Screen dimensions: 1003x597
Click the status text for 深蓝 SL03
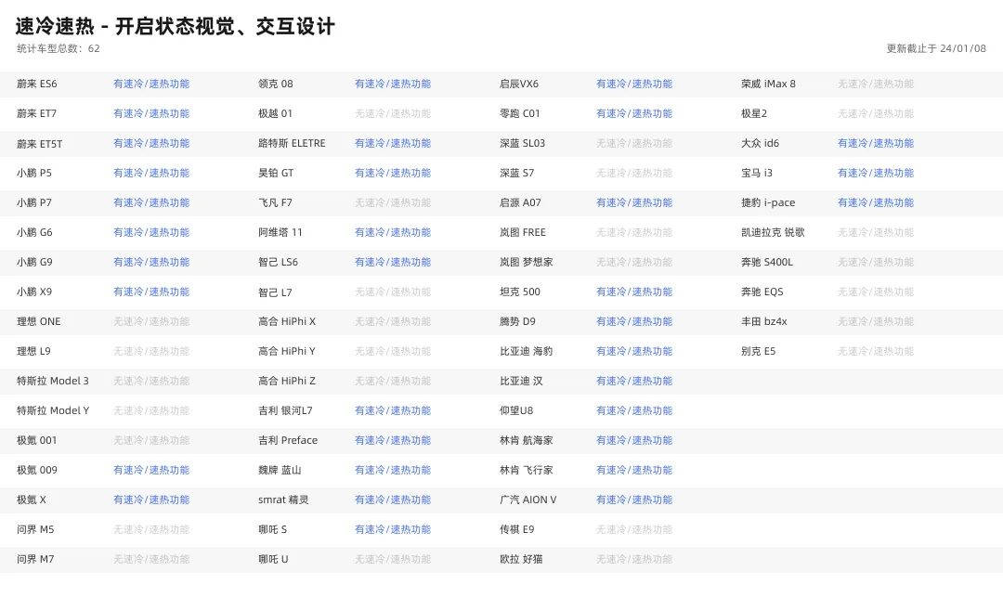coord(634,144)
